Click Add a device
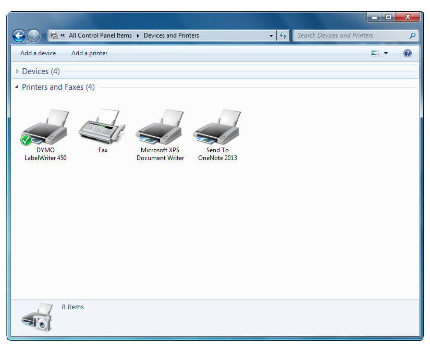This screenshot has height=352, width=430. (38, 53)
